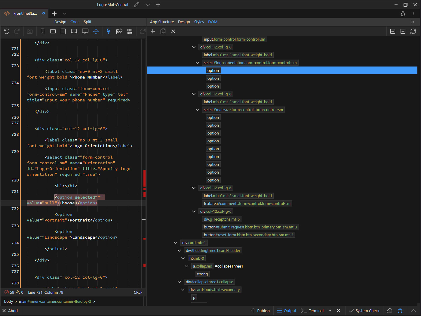Viewport: 421px width, 316px height.
Task: Click the undo arrow in the editor toolbar
Action: [x=7, y=31]
